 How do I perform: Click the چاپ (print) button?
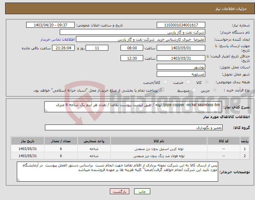coord(142,191)
